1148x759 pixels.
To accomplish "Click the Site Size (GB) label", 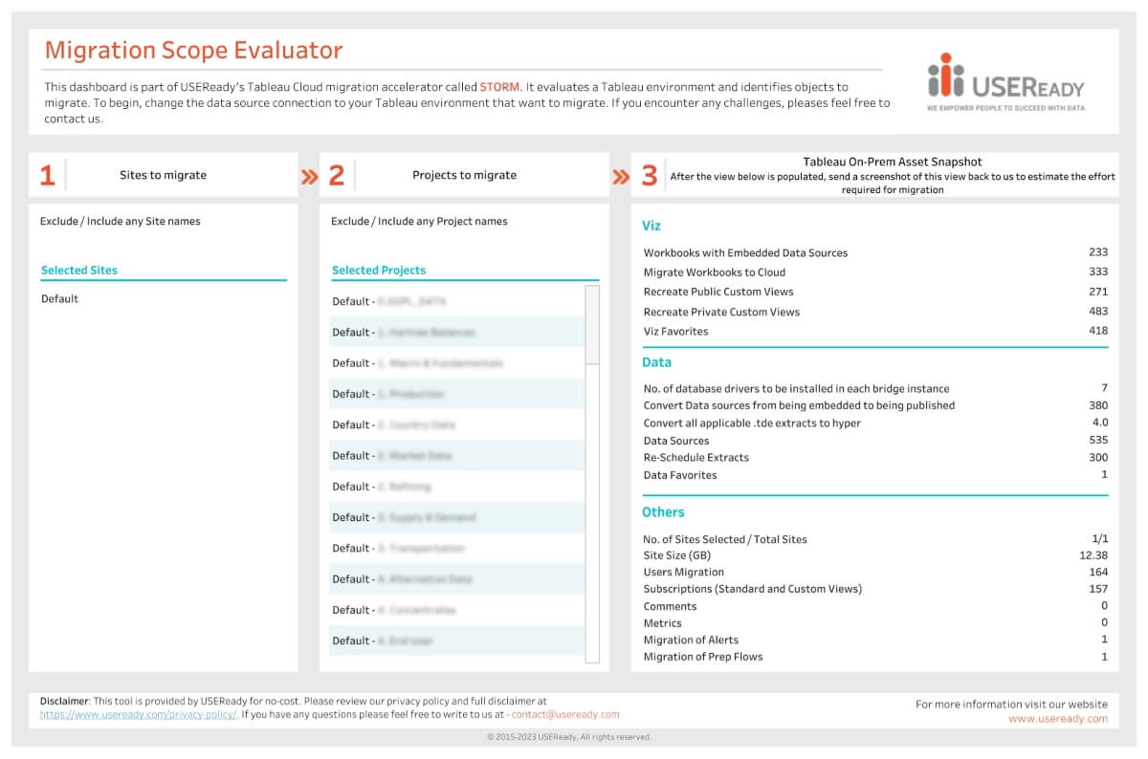I will (677, 555).
